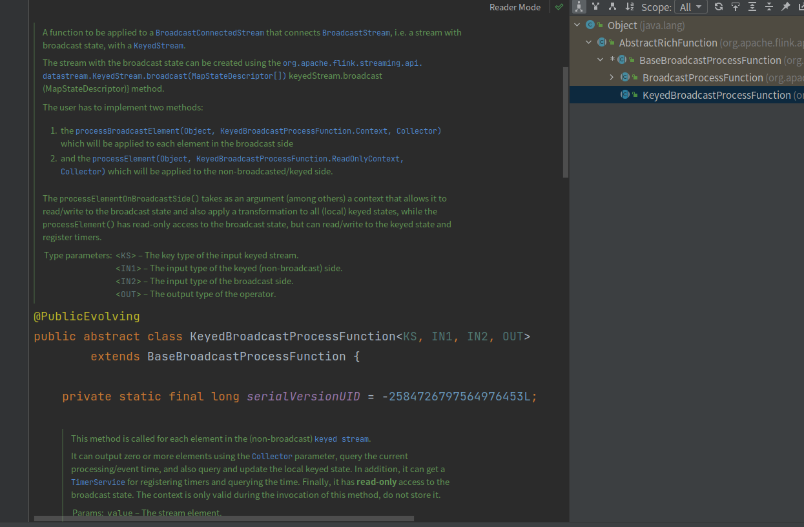Click the serialVersionUID field name
This screenshot has width=804, height=527.
coord(304,397)
